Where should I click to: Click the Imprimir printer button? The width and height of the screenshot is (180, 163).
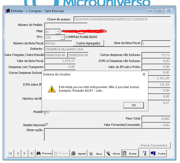click(x=79, y=153)
